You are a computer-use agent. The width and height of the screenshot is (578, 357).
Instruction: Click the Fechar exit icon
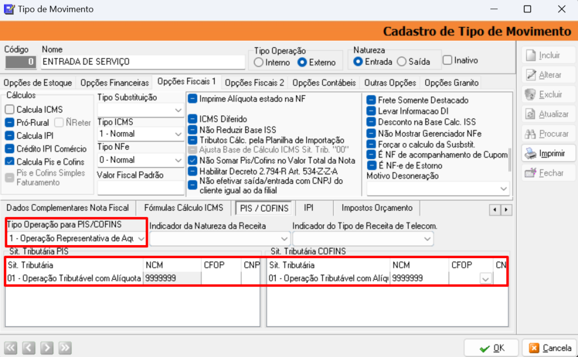(531, 173)
